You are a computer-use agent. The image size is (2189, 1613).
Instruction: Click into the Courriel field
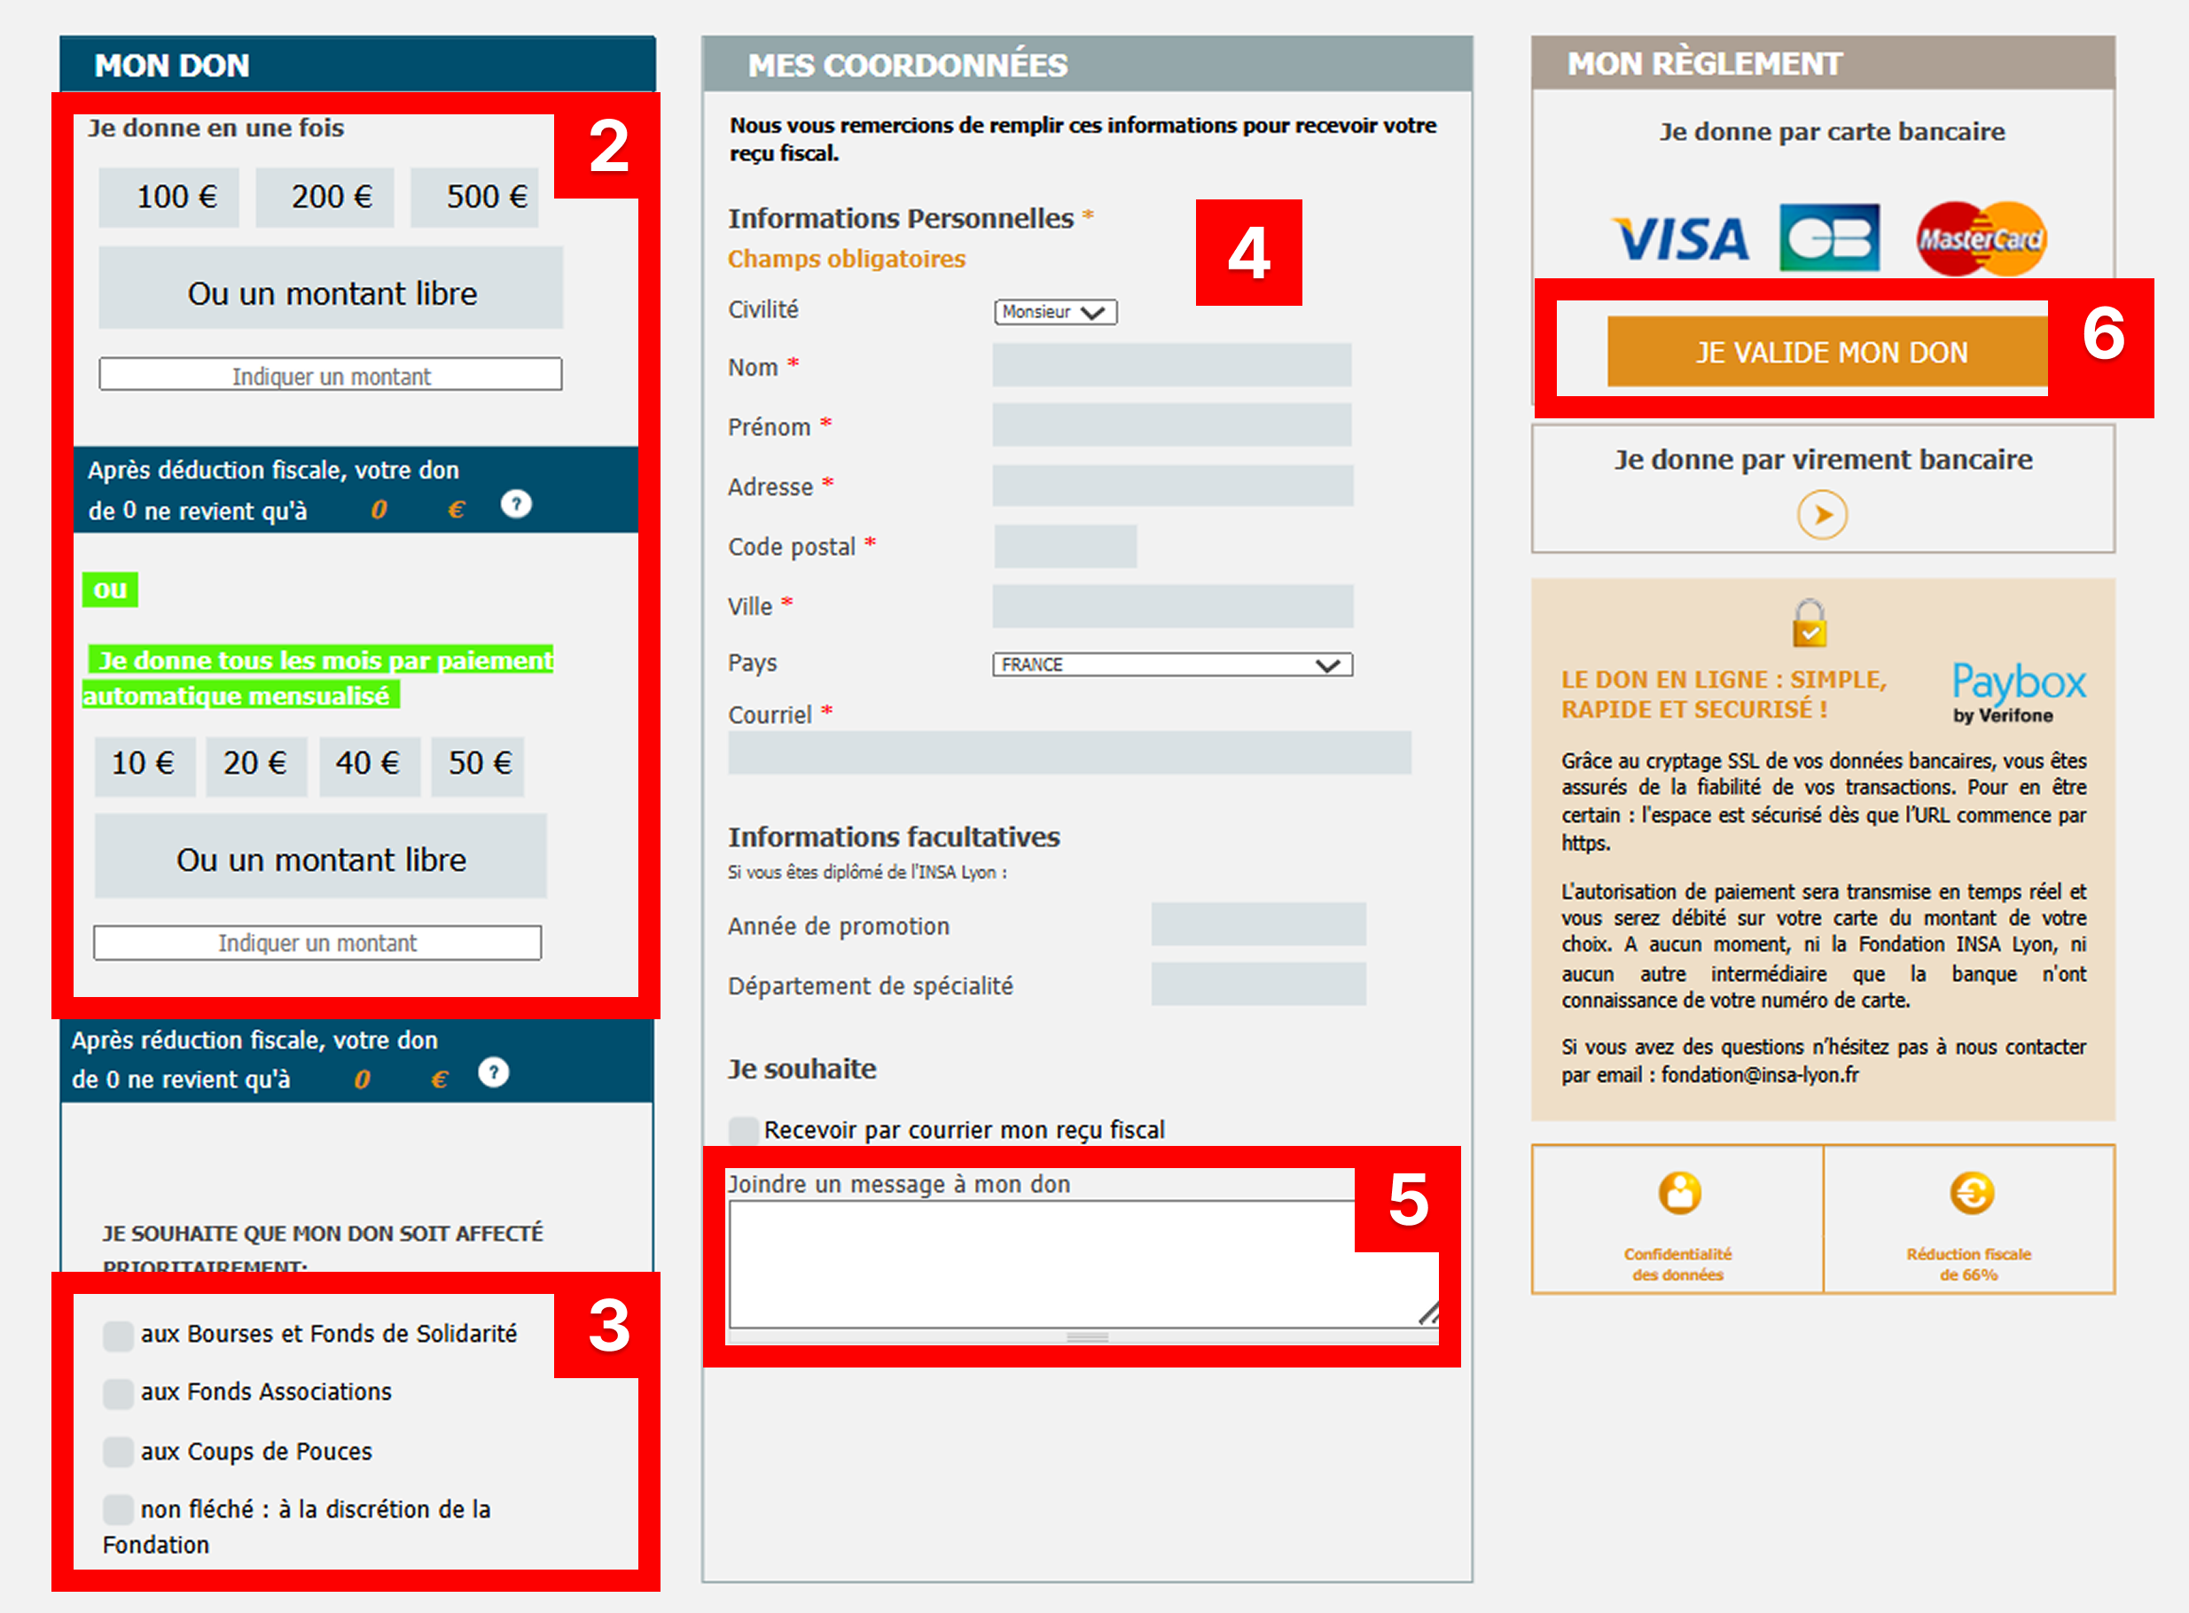point(1069,752)
